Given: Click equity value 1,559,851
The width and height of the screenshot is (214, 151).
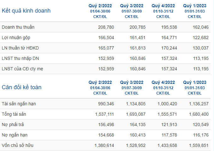Looking at the screenshot, I should coord(199,145).
